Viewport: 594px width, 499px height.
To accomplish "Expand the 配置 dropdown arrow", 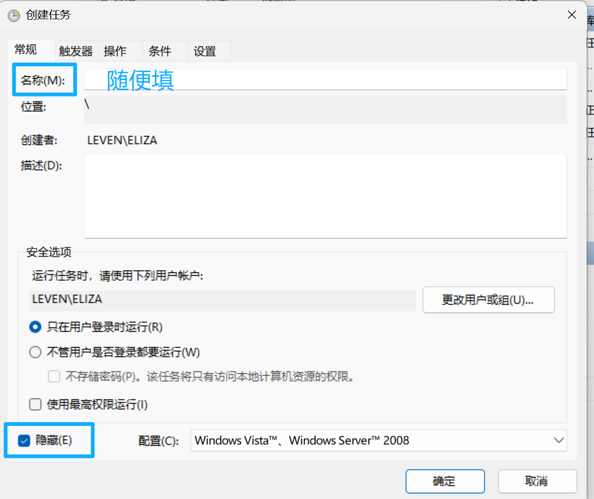I will coord(559,440).
